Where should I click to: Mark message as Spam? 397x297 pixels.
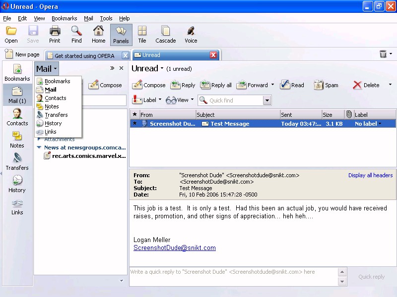[326, 85]
